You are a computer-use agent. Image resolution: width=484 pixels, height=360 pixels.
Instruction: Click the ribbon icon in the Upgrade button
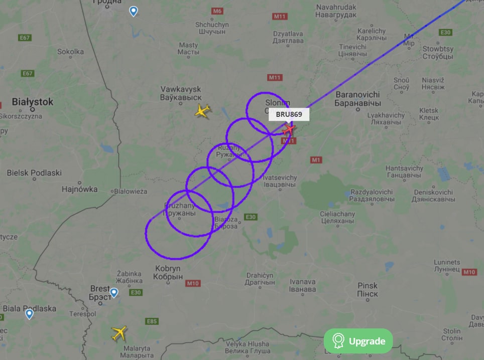pos(338,341)
